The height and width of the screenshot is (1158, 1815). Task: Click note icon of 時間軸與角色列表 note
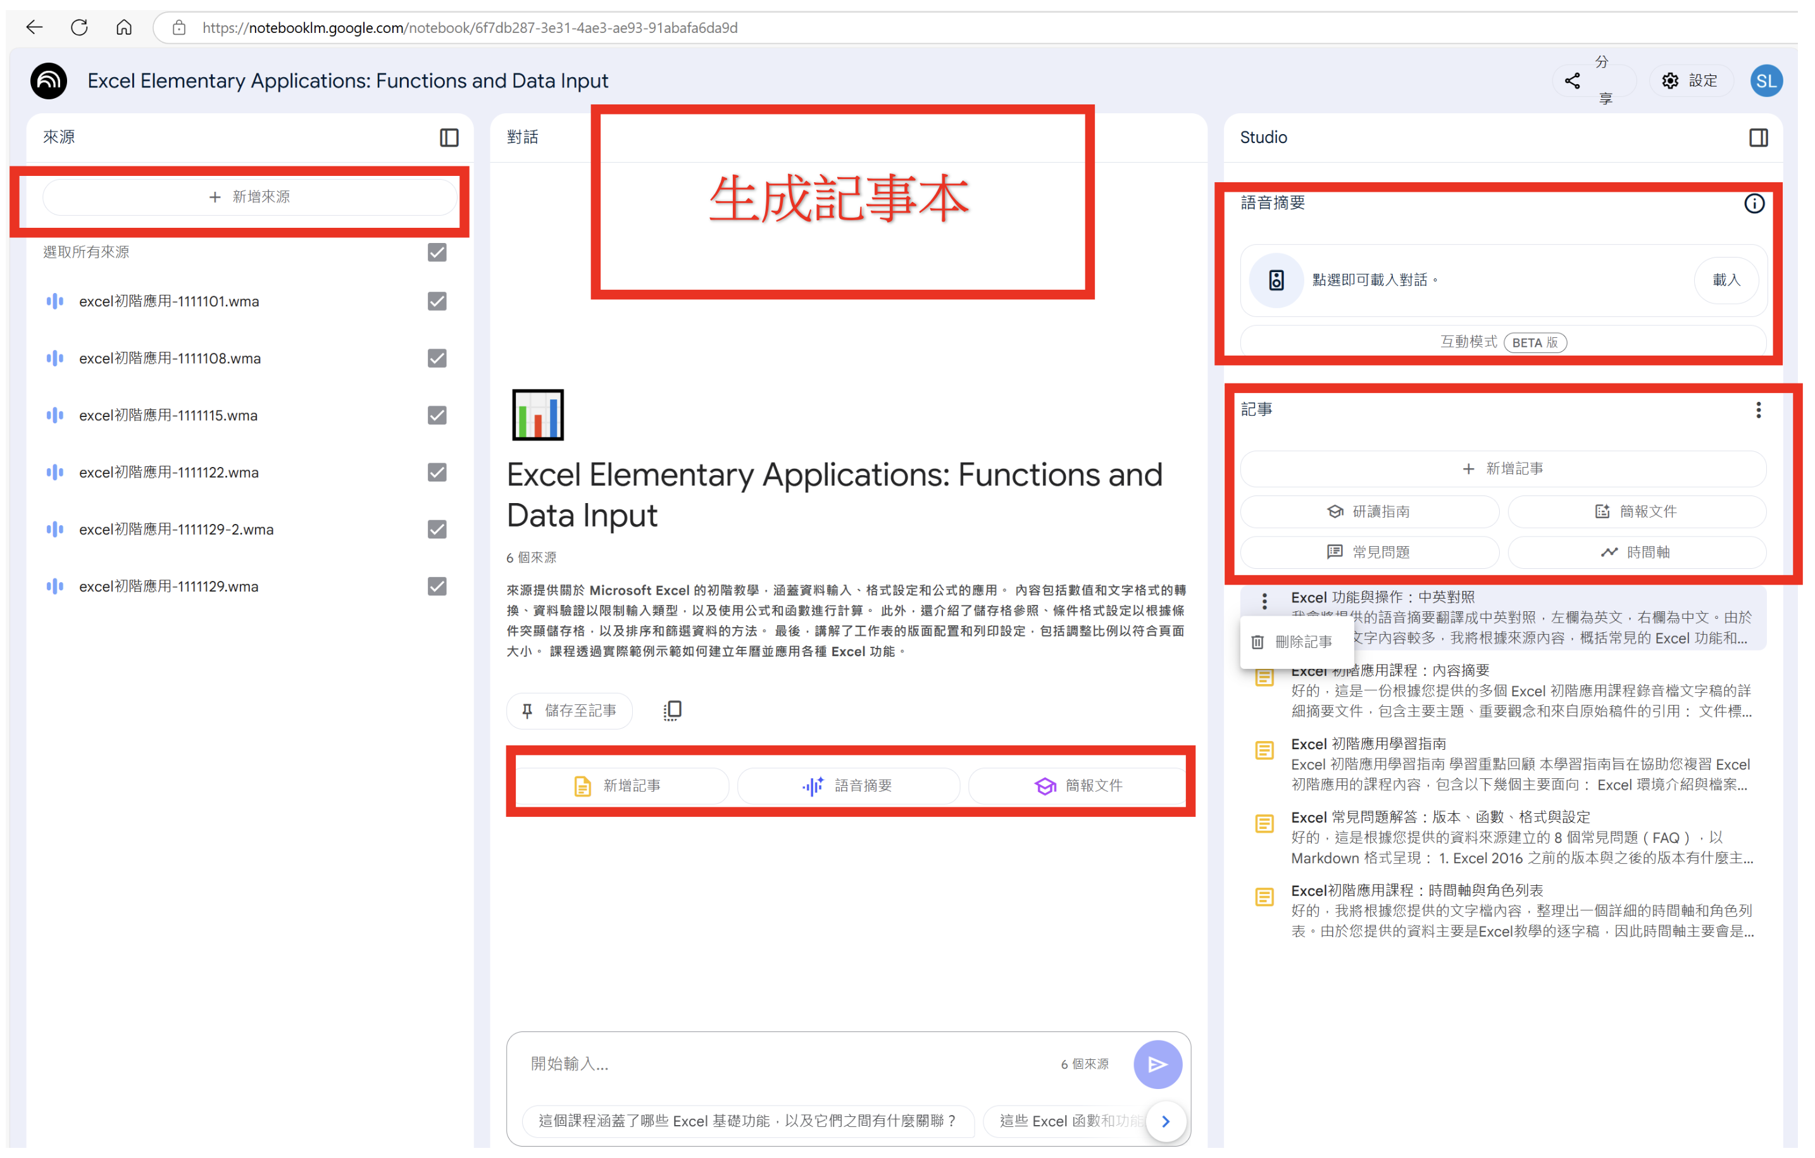[1265, 897]
